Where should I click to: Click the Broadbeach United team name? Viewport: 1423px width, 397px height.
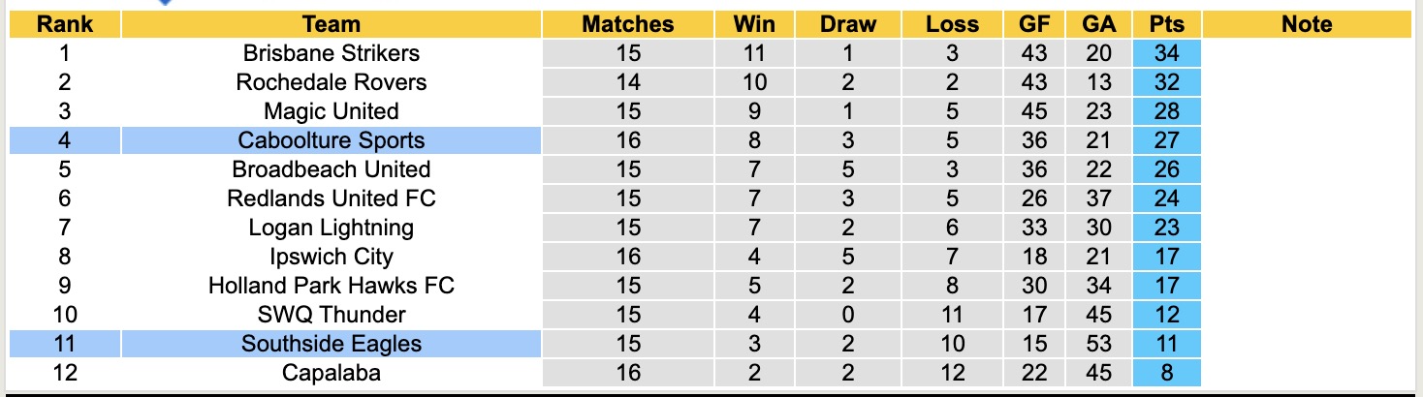point(332,169)
